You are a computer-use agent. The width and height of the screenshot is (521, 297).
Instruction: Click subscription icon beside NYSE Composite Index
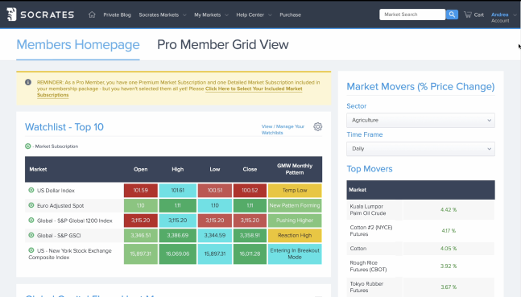(31, 250)
